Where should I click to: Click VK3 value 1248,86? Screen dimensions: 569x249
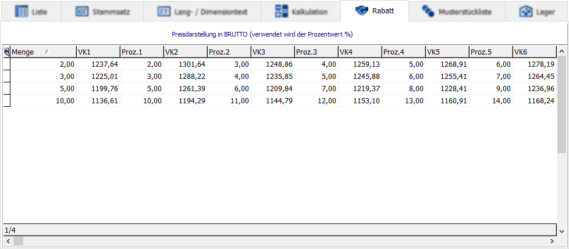click(272, 64)
